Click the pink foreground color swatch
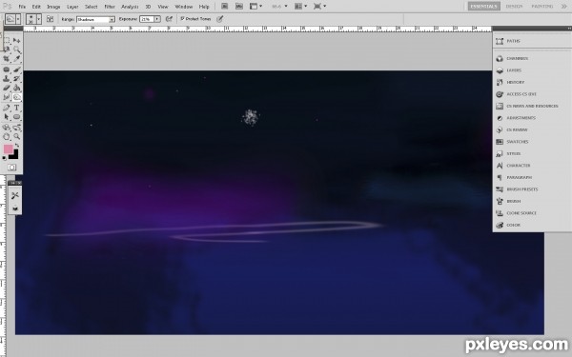The height and width of the screenshot is (357, 572). tap(8, 149)
